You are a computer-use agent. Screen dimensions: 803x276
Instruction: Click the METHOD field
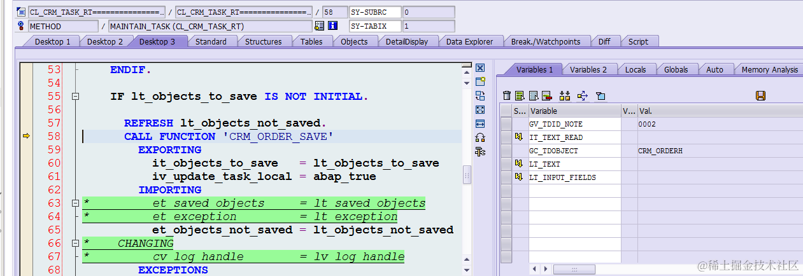tap(63, 26)
